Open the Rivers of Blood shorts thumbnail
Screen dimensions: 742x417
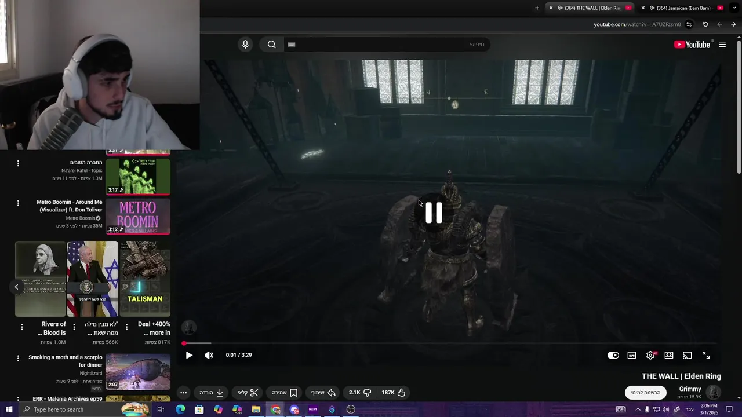[40, 279]
